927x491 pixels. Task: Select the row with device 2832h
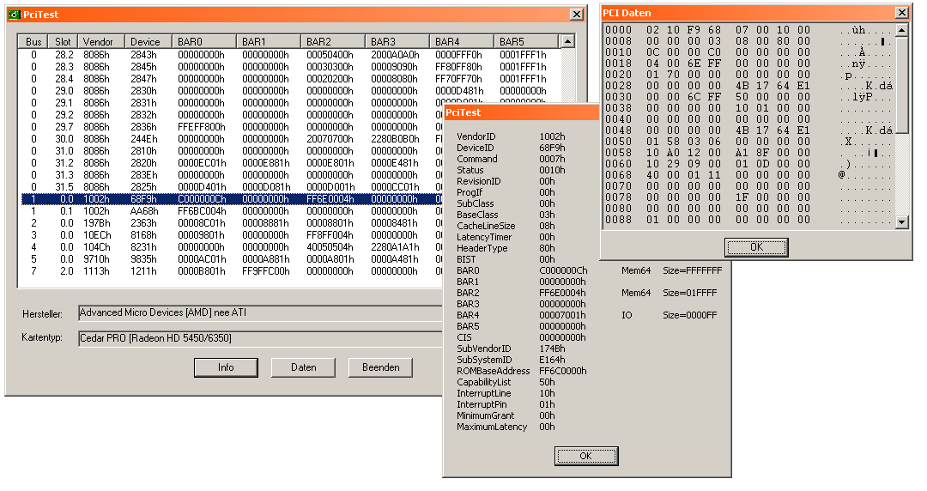[x=232, y=115]
